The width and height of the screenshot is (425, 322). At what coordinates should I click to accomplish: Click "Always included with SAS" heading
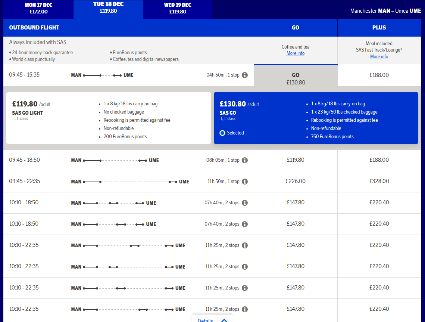pos(38,42)
